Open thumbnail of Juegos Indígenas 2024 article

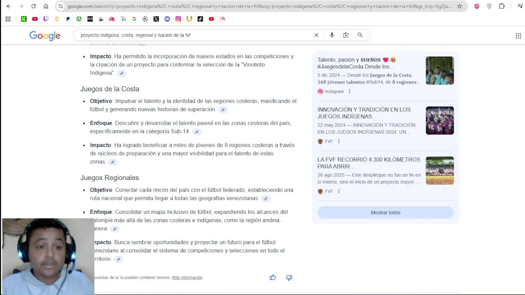click(440, 120)
